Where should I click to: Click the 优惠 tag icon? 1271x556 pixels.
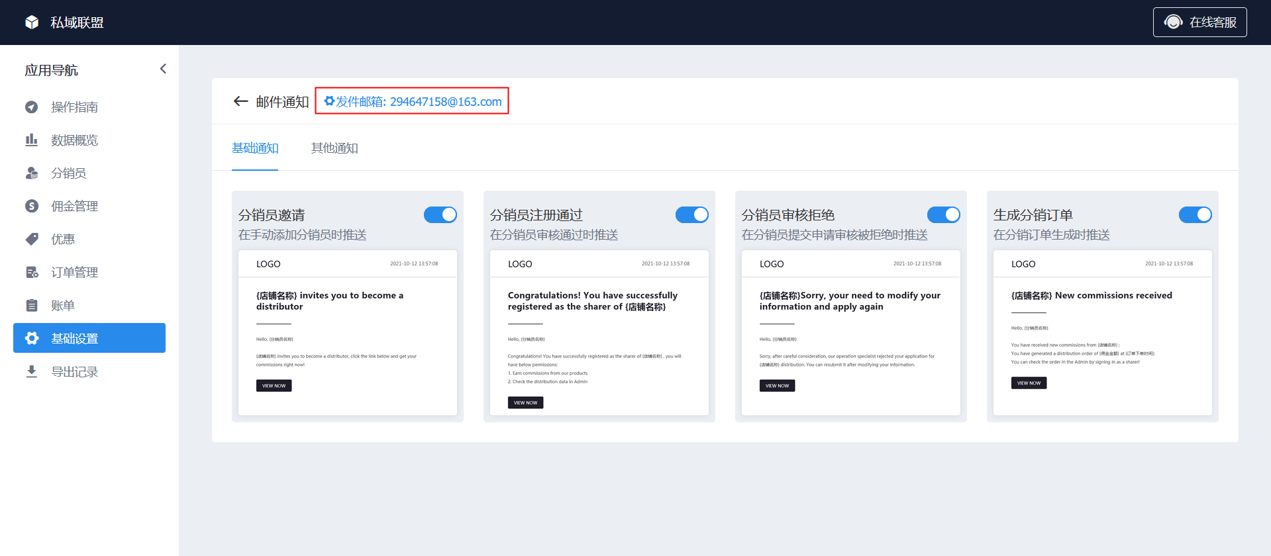32,239
